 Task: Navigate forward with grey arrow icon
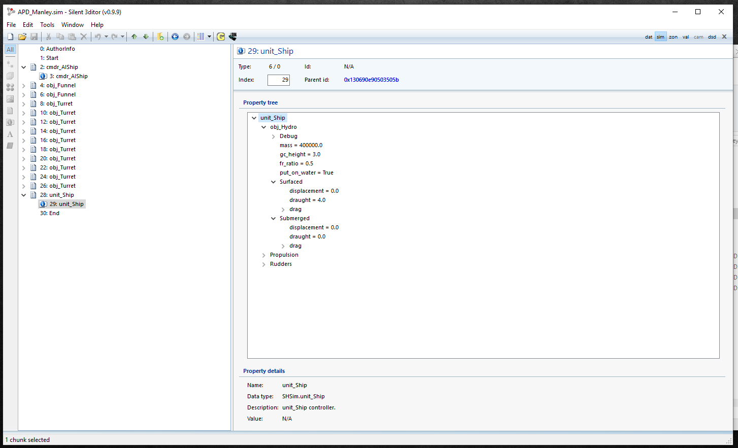click(187, 37)
